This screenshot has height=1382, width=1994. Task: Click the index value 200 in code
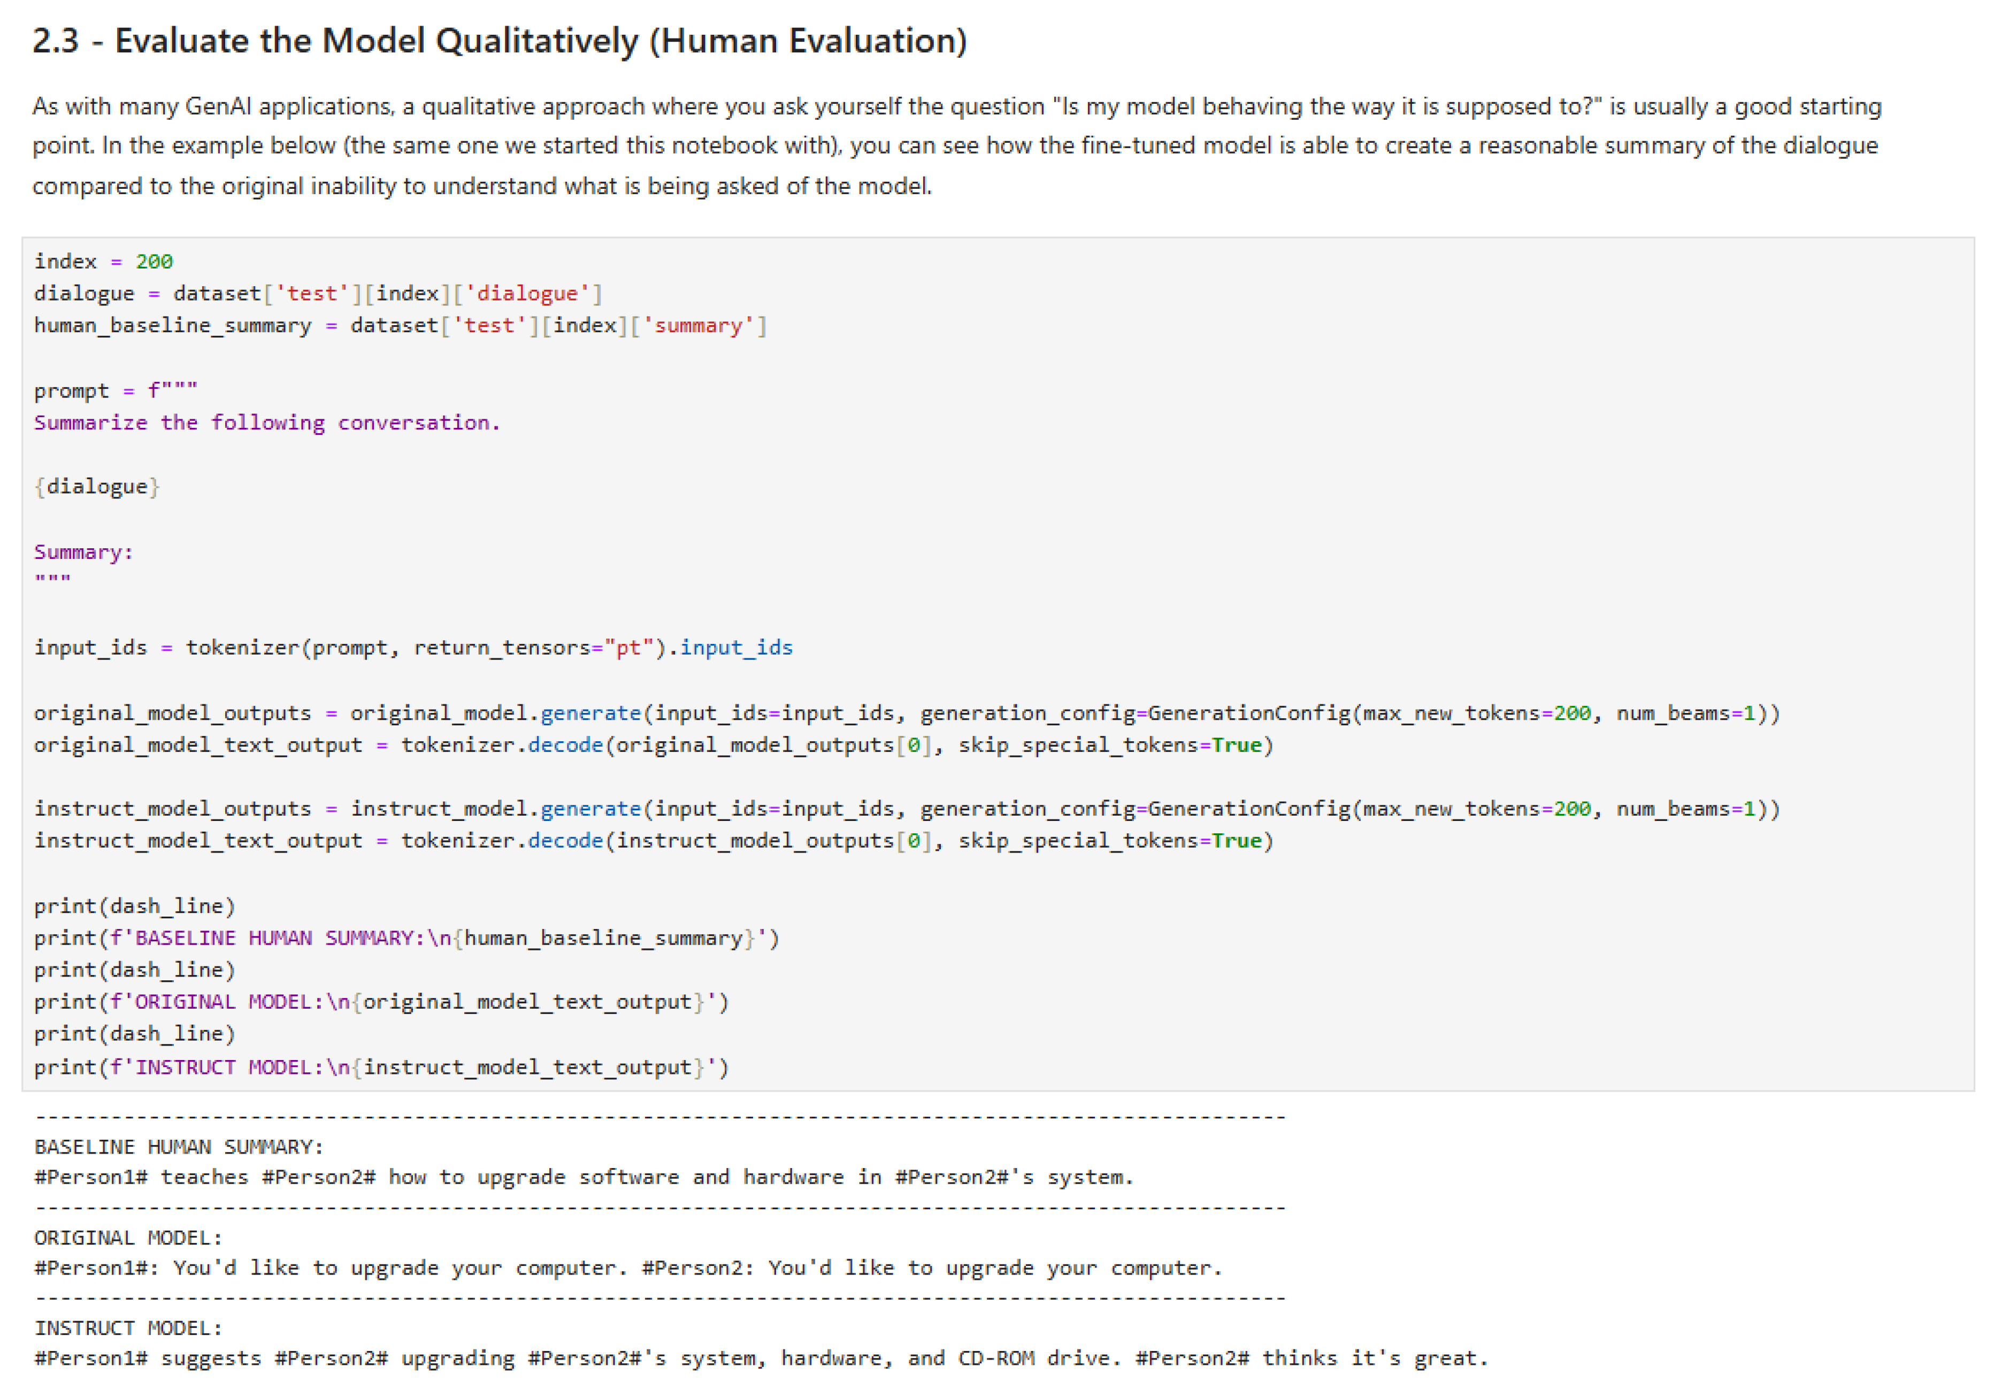(154, 262)
